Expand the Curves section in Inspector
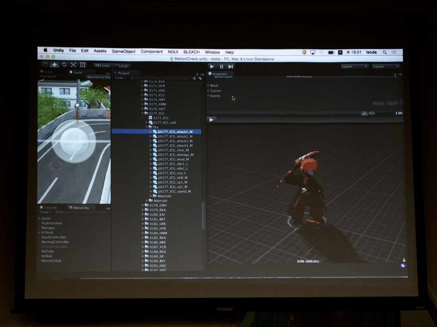 pyautogui.click(x=208, y=90)
